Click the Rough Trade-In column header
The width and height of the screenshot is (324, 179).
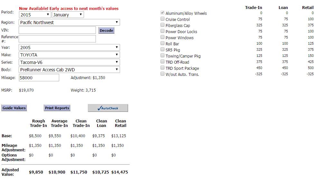(38, 123)
